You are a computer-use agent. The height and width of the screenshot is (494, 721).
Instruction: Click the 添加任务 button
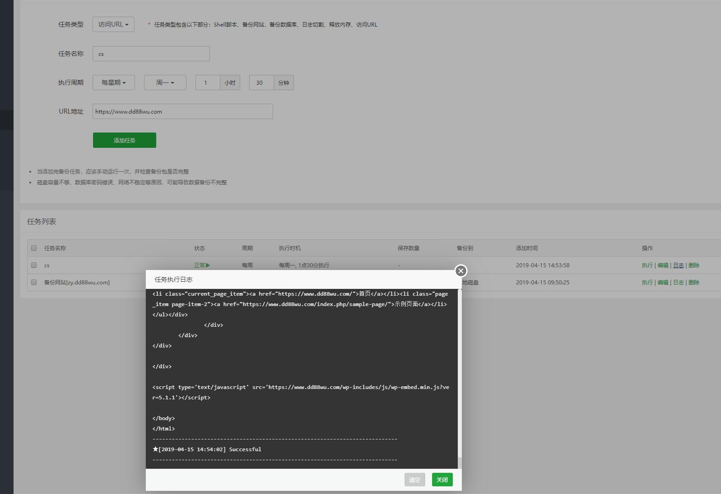[125, 140]
